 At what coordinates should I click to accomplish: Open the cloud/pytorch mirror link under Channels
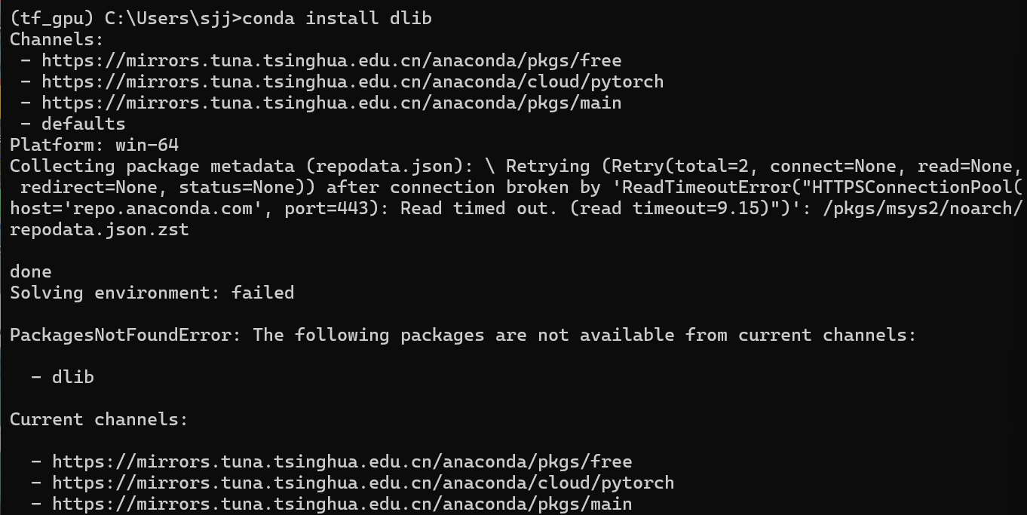pyautogui.click(x=353, y=81)
